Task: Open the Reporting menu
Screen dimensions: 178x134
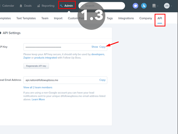Action: [46, 6]
